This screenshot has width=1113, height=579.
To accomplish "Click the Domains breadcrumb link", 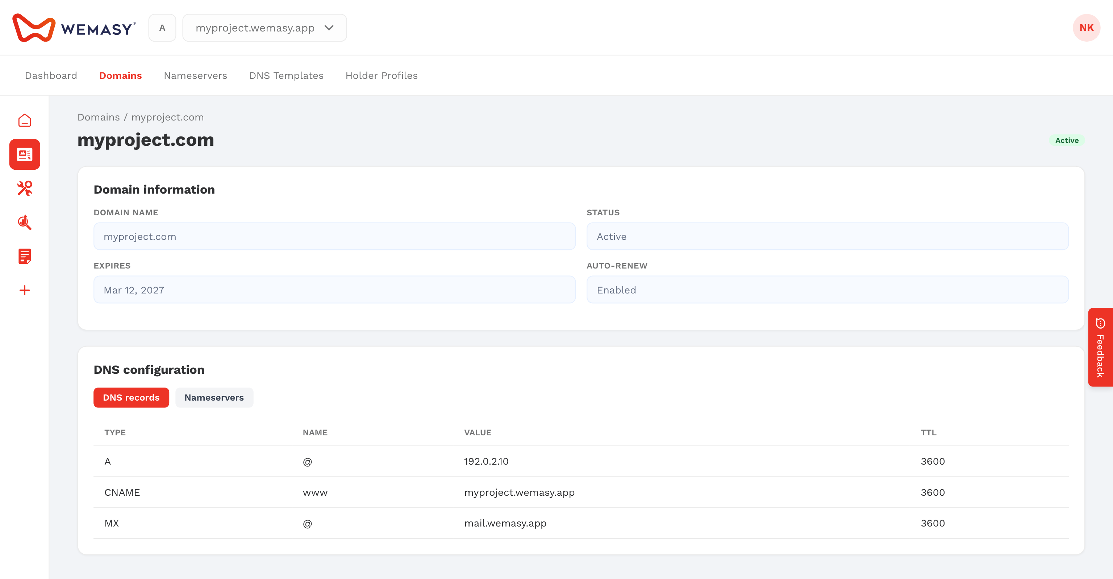I will (x=99, y=117).
